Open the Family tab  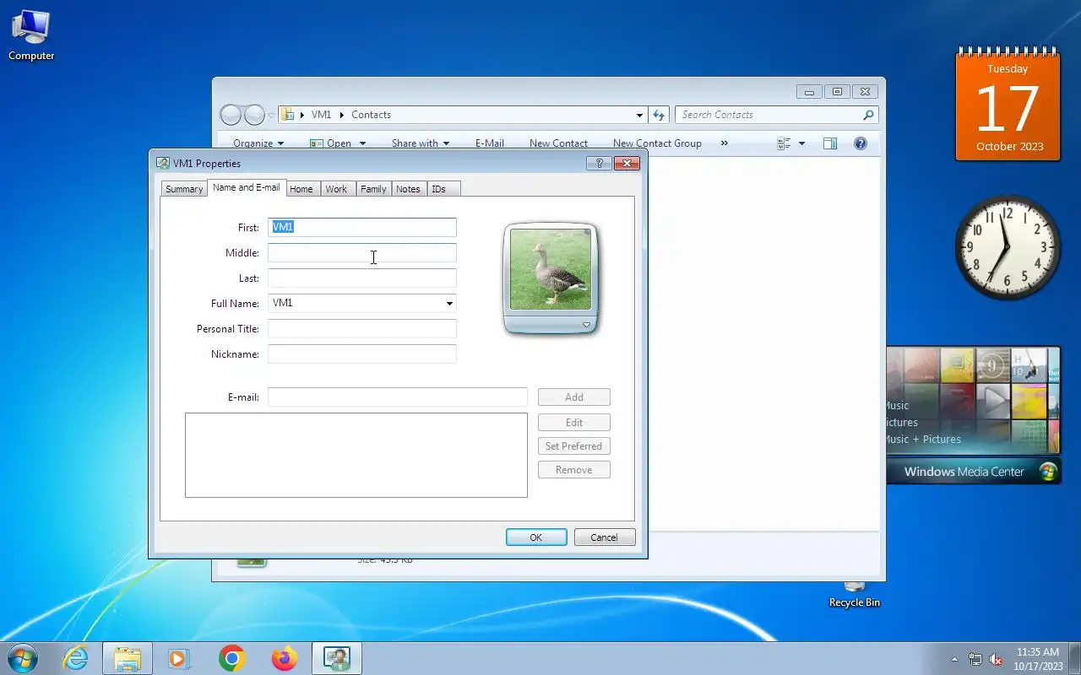[373, 189]
